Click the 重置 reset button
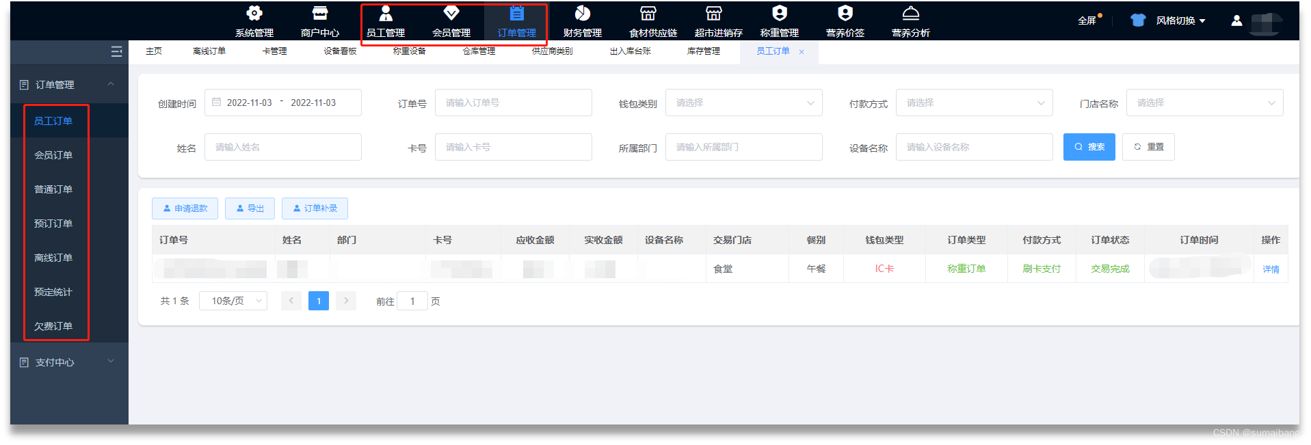Viewport: 1311px width, 445px height. click(x=1148, y=147)
